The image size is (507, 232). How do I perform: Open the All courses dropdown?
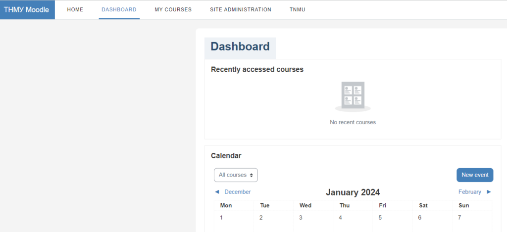pos(236,175)
